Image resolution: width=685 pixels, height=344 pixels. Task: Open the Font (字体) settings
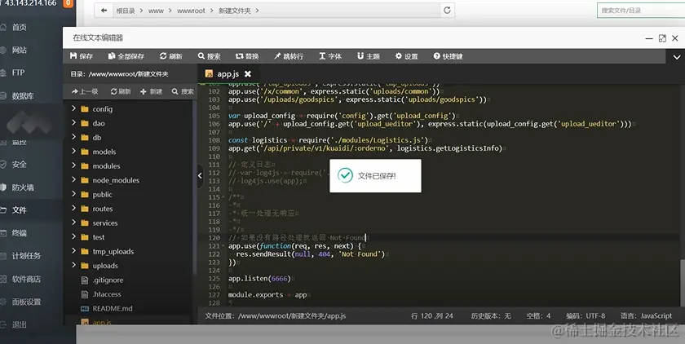point(330,56)
